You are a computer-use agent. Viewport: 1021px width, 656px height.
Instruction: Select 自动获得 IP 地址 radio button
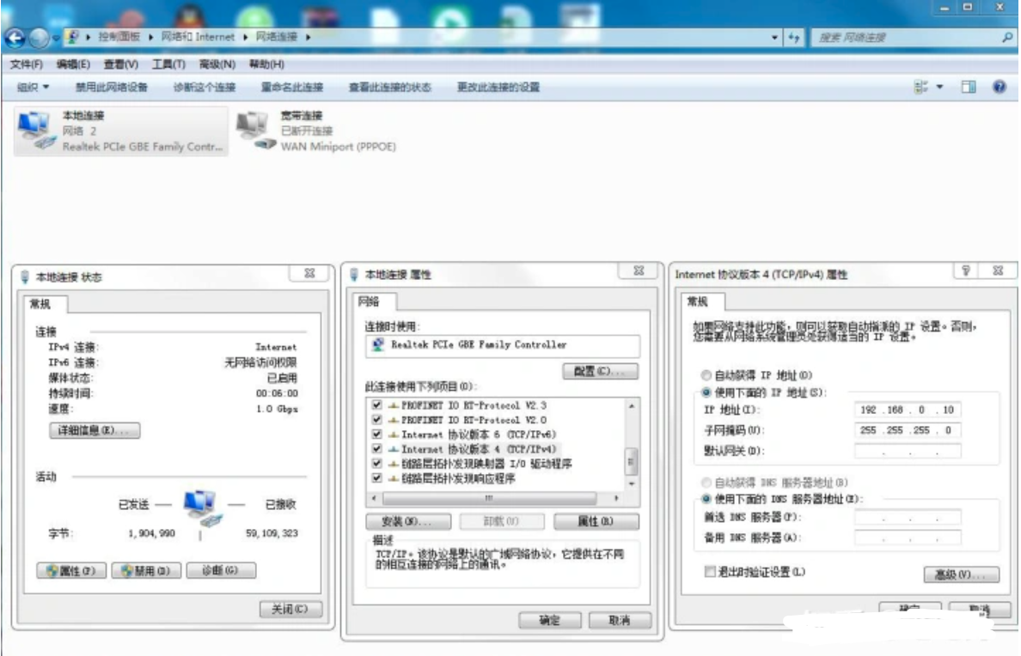point(706,375)
